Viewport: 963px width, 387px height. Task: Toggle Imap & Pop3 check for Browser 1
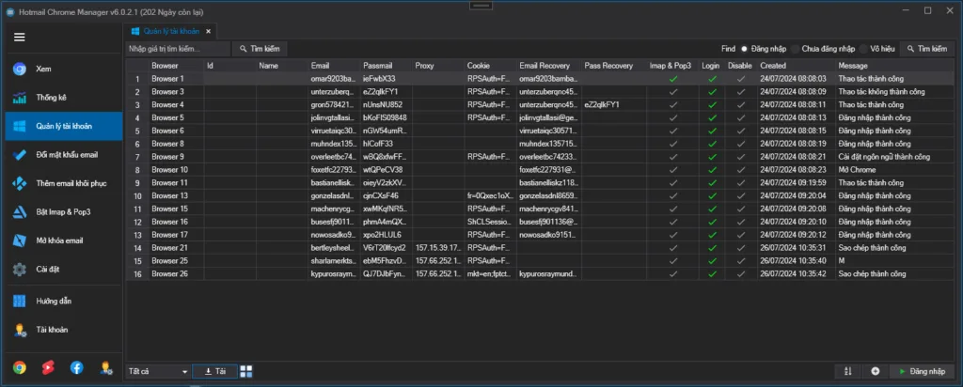coord(673,79)
